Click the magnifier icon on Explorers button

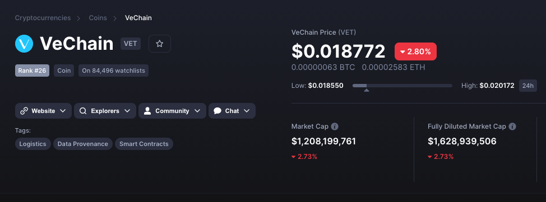(83, 111)
